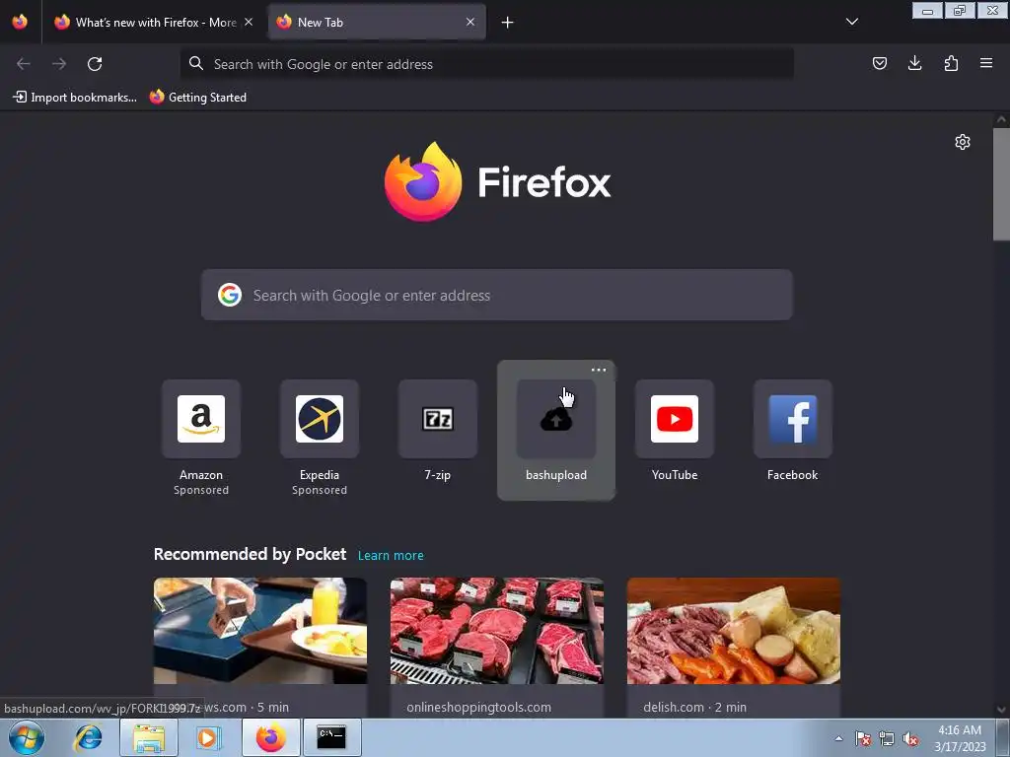Open Windows Explorer from taskbar
Image resolution: width=1010 pixels, height=757 pixels.
pyautogui.click(x=149, y=737)
